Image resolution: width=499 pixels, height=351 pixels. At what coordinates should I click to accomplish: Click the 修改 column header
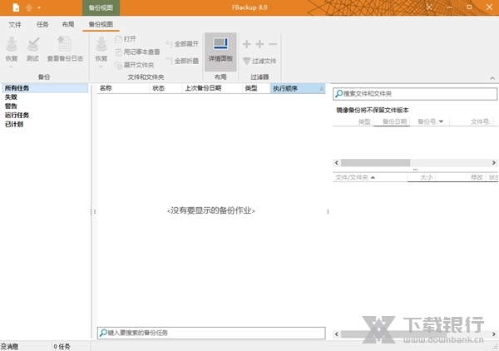click(x=462, y=177)
